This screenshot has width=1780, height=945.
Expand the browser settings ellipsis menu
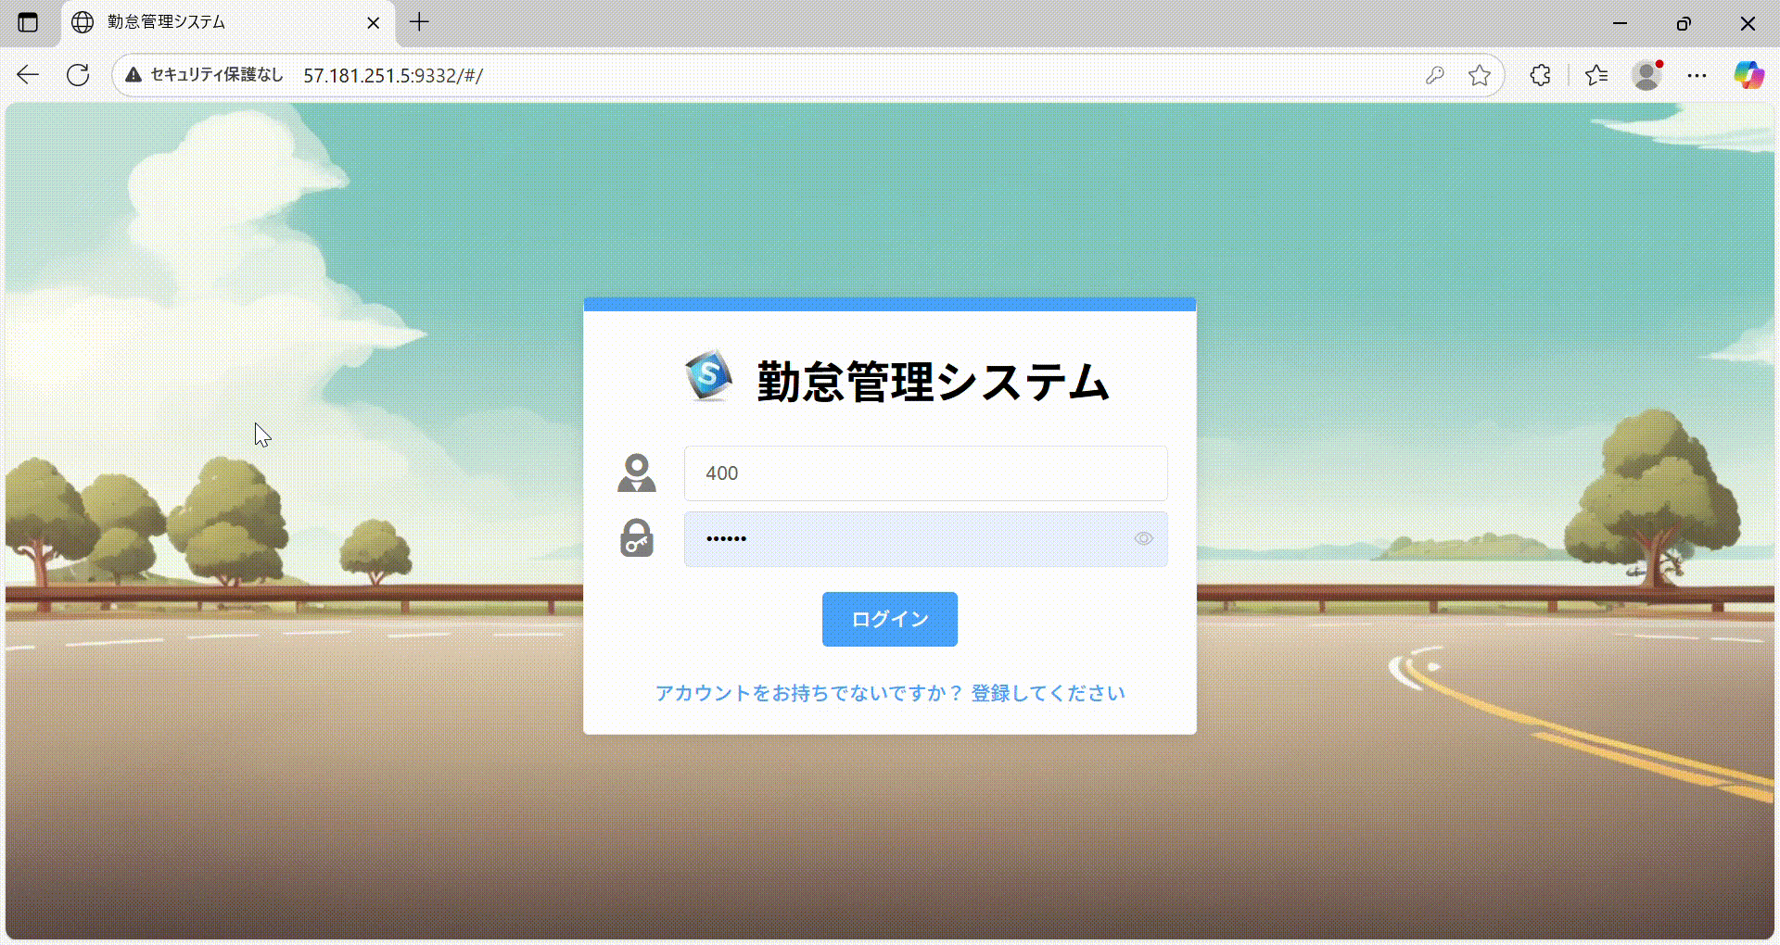(x=1697, y=75)
